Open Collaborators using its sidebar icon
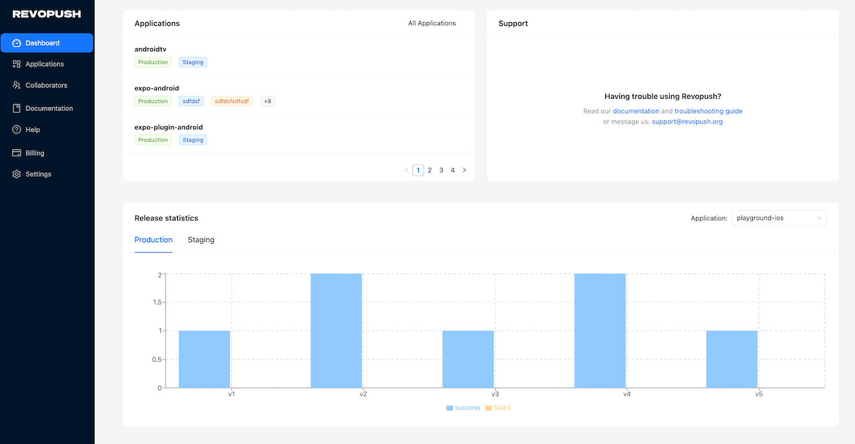Viewport: 855px width, 444px height. (x=15, y=85)
